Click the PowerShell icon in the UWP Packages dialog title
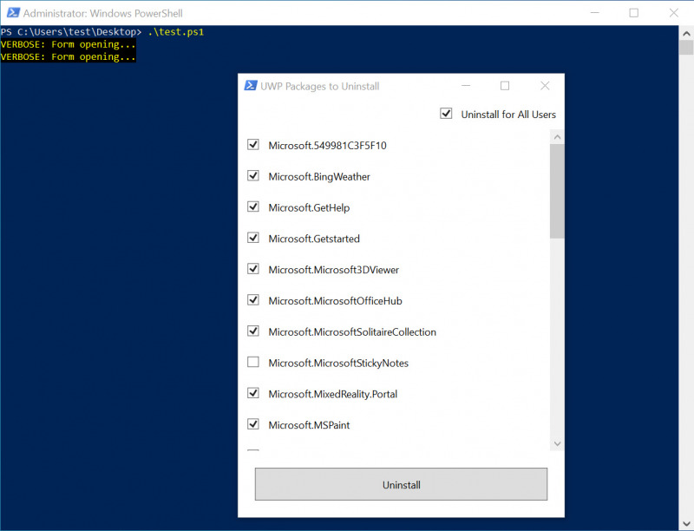The height and width of the screenshot is (531, 694). pyautogui.click(x=251, y=85)
